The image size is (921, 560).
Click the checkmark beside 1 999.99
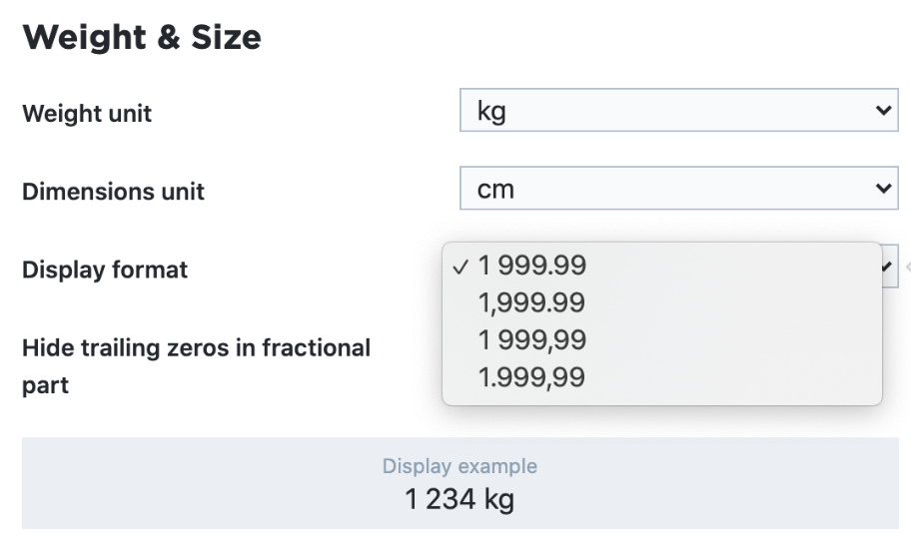pos(460,267)
